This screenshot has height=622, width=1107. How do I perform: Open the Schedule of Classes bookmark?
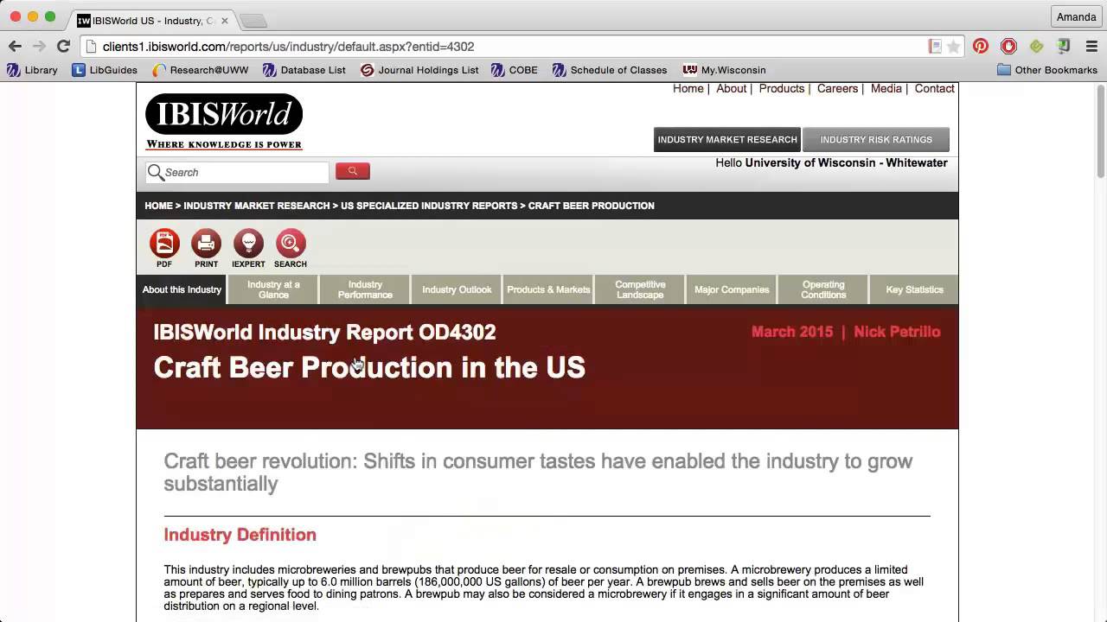tap(610, 70)
